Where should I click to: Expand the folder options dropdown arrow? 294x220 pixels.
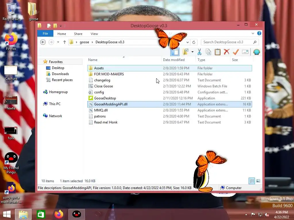[192, 52]
